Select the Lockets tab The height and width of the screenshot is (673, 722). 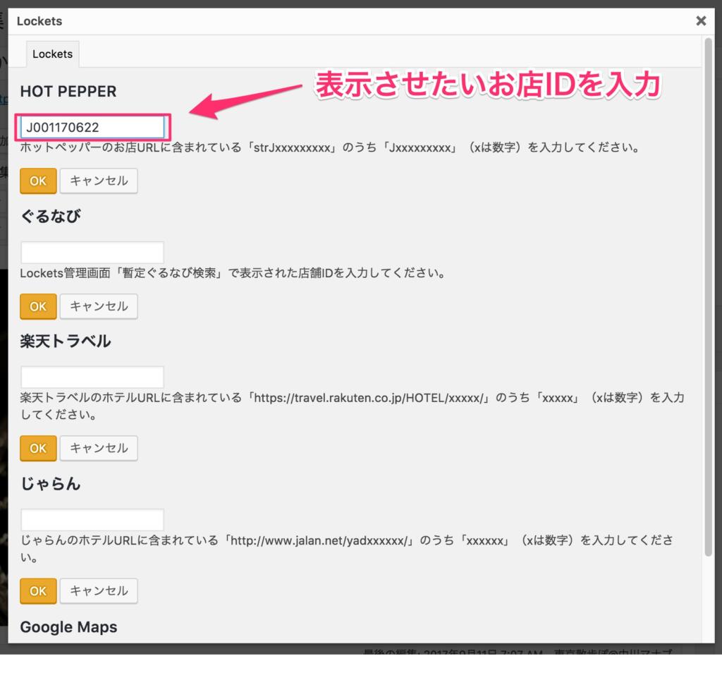[52, 54]
